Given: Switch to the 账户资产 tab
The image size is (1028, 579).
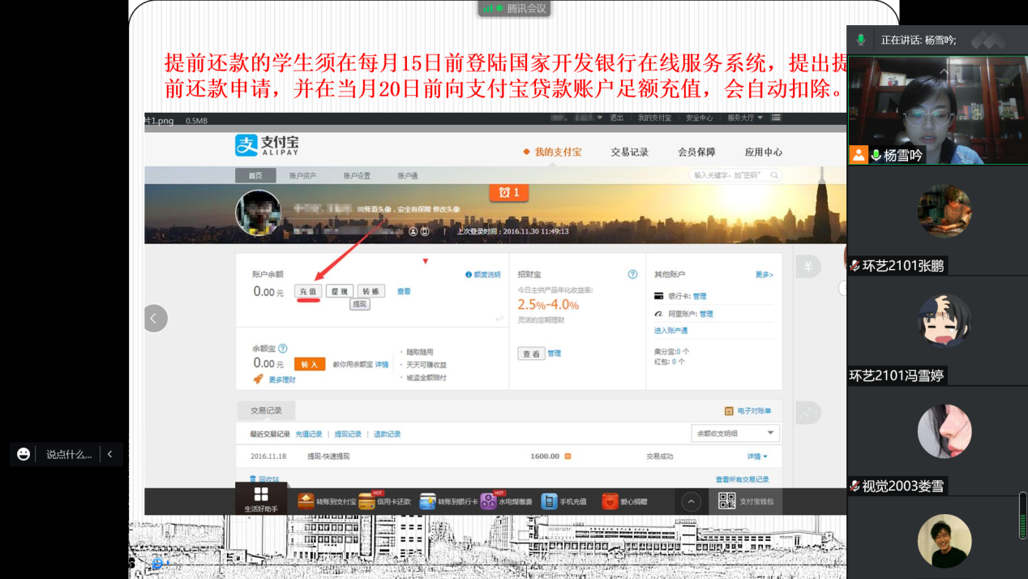Looking at the screenshot, I should 302,175.
